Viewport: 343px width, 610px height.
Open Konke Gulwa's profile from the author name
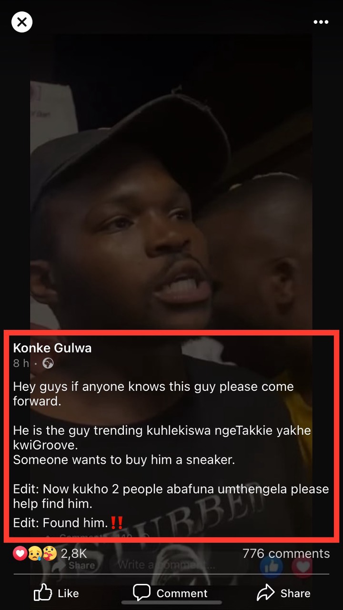[x=52, y=348]
